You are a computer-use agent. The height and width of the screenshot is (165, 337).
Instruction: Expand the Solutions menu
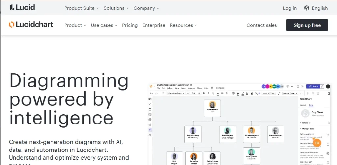(x=117, y=8)
